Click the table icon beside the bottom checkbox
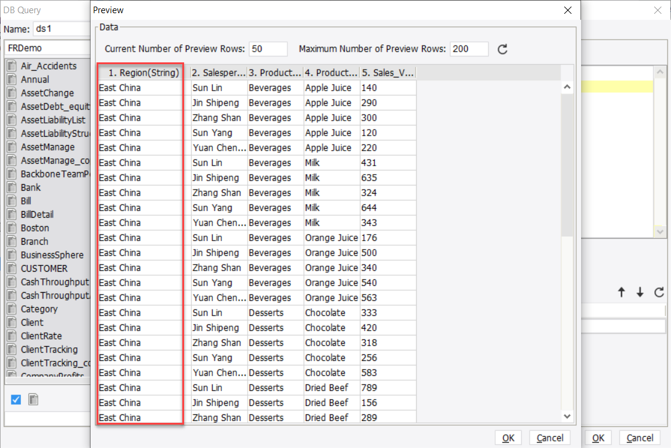671x448 pixels. [x=33, y=399]
